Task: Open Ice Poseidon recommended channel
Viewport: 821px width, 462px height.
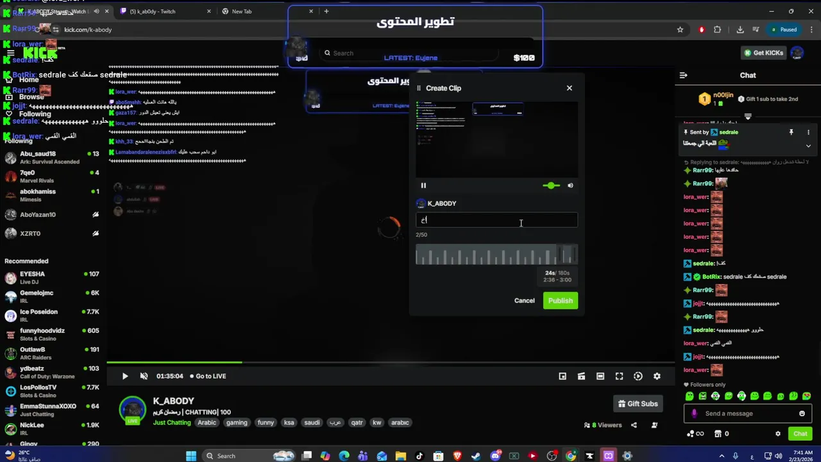Action: pyautogui.click(x=51, y=316)
